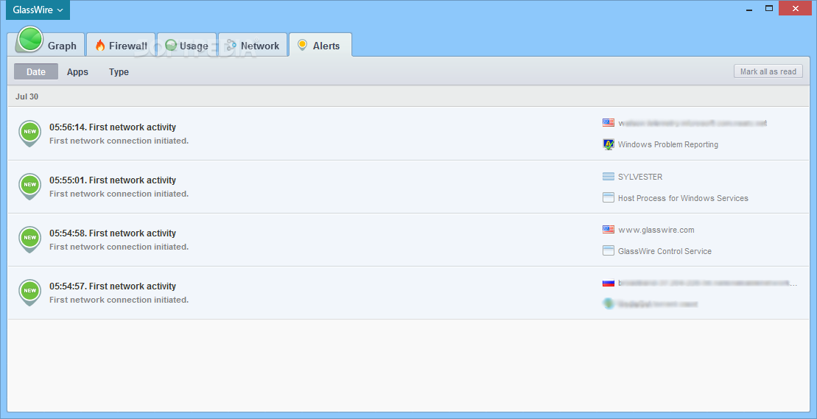The width and height of the screenshot is (817, 419).
Task: Click the Windows Problem Reporting label
Action: [668, 144]
